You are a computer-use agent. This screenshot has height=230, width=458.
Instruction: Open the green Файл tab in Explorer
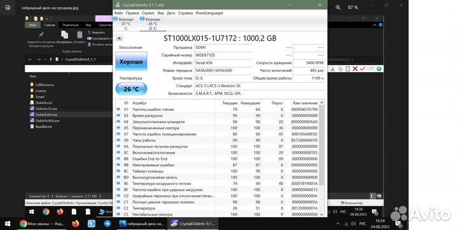tap(32, 25)
